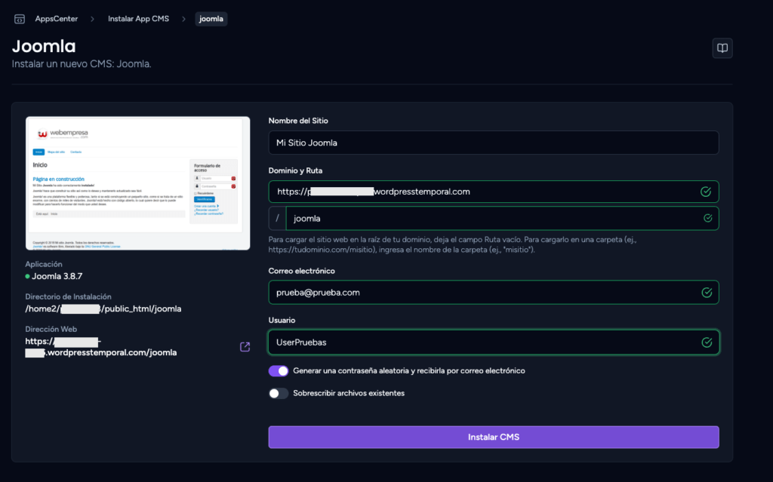The height and width of the screenshot is (482, 773).
Task: Click chevron after Instalar App CMS
Action: click(183, 19)
